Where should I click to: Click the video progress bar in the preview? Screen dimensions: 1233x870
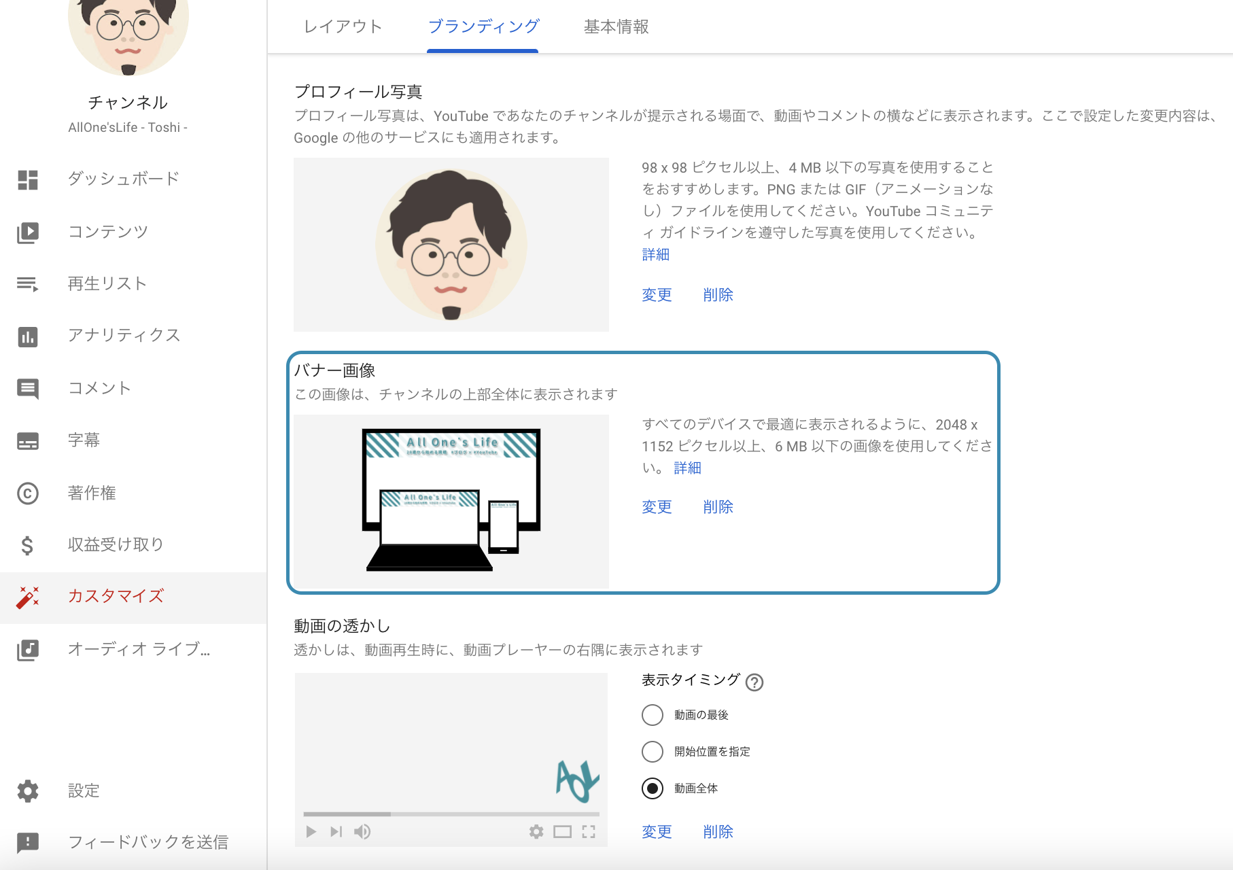pyautogui.click(x=452, y=813)
